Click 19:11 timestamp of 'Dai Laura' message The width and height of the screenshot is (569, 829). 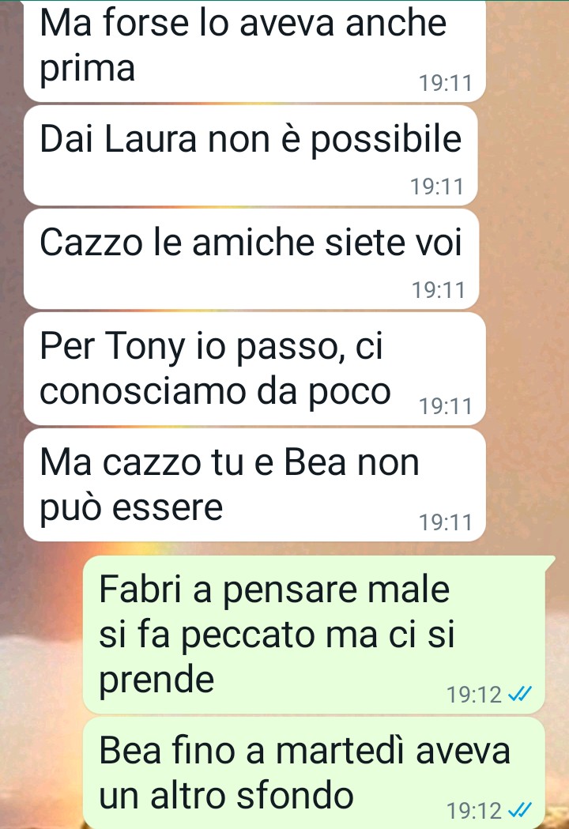coord(437,187)
